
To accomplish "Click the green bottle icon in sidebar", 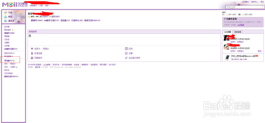I will point(14,61).
